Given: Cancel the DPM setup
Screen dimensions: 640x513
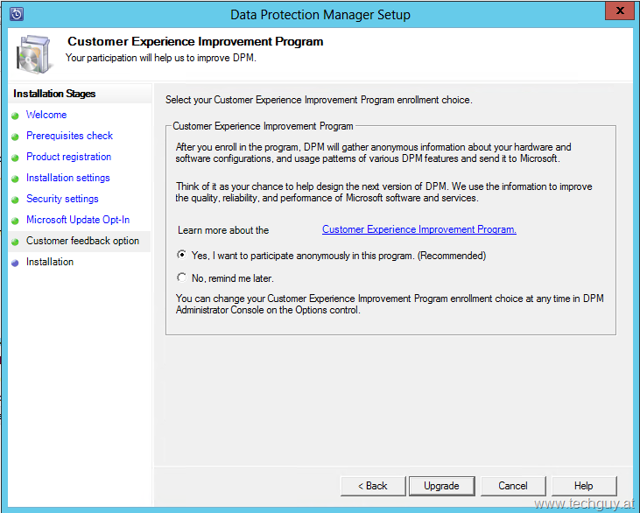Looking at the screenshot, I should tap(513, 486).
